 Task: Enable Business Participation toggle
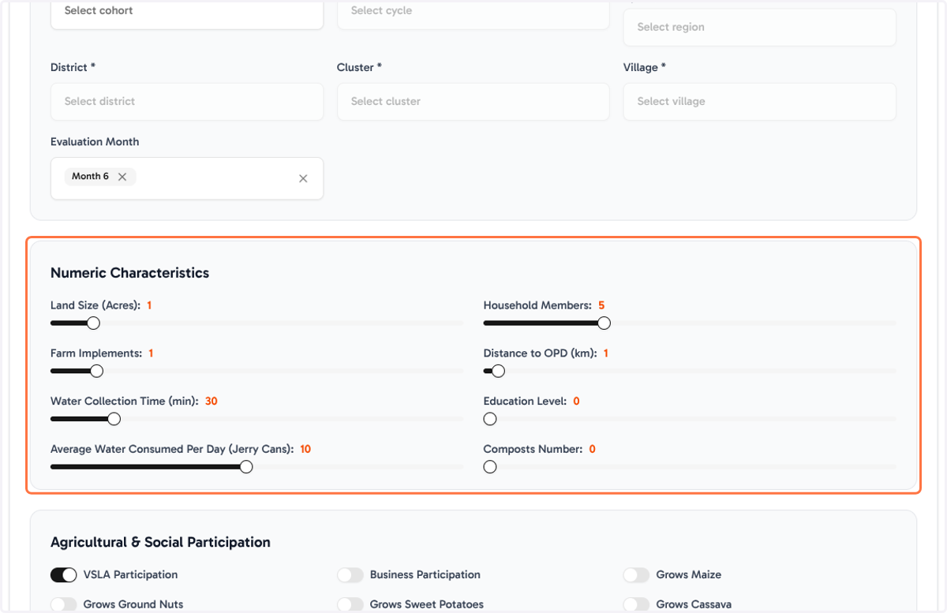[x=350, y=575]
